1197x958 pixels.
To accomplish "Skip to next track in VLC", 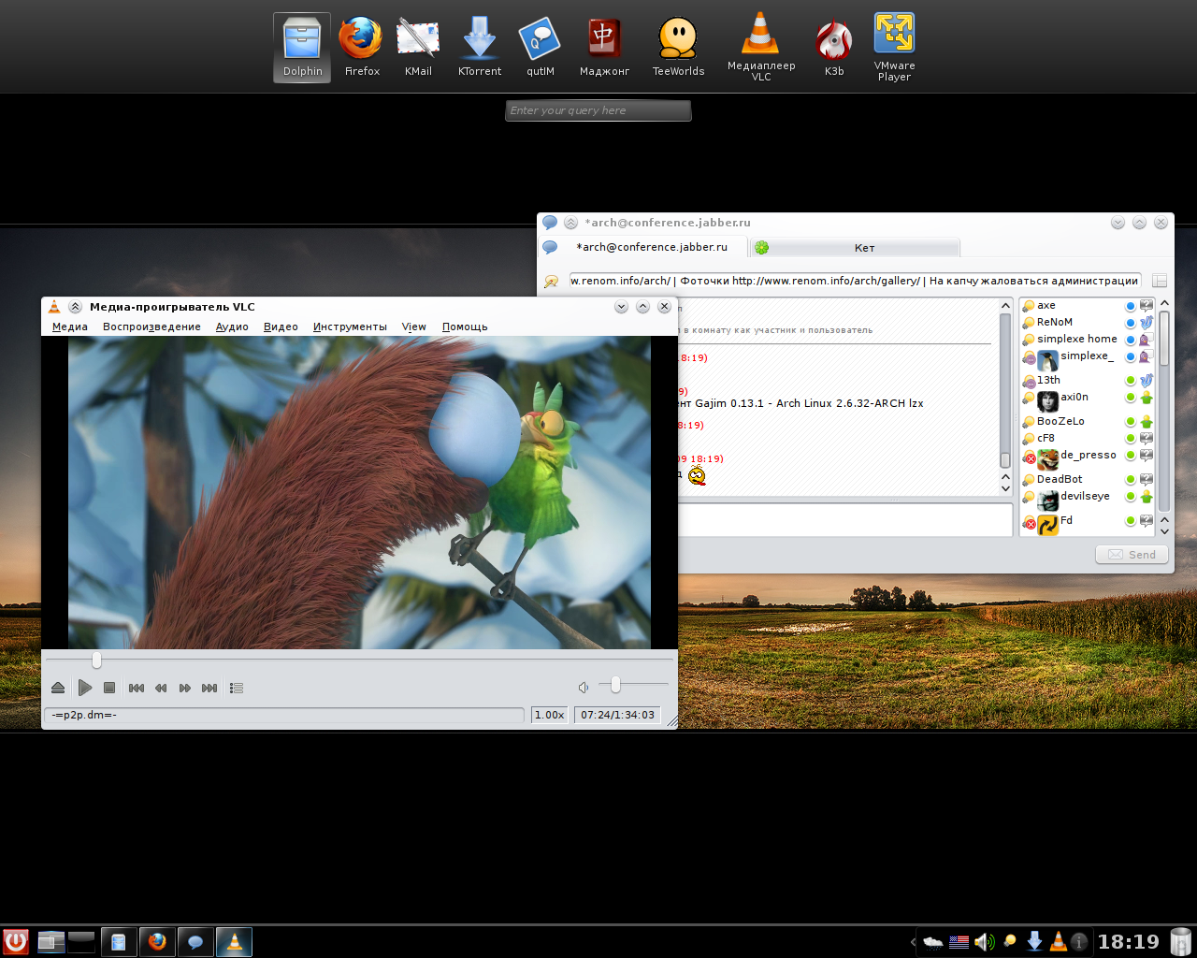I will coord(209,688).
